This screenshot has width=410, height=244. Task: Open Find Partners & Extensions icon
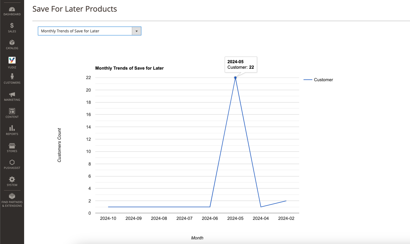[x=12, y=196]
